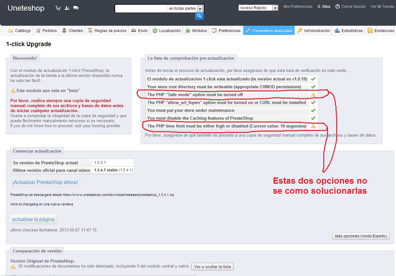The height and width of the screenshot is (276, 396).
Task: Click the Clientes person icon
Action: 64,30
